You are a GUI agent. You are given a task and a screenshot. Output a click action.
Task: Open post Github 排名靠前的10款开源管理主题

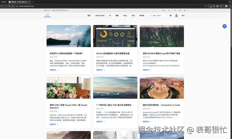click(113, 53)
